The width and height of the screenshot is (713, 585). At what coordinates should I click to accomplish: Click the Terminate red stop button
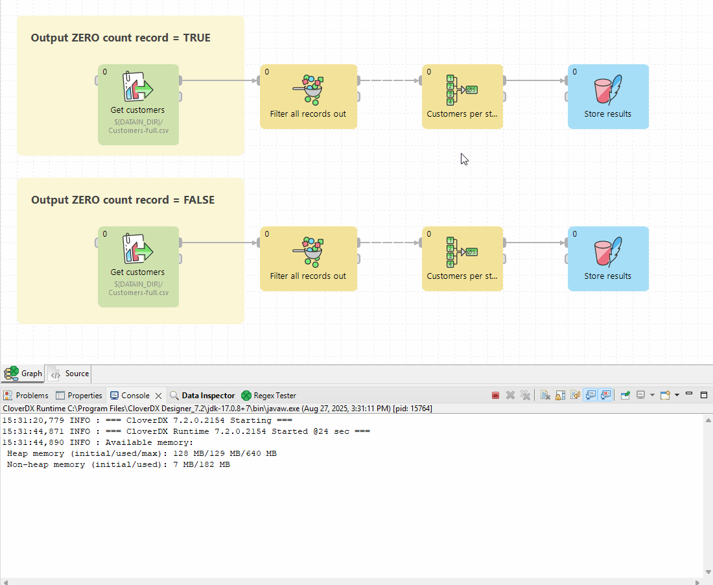pos(496,395)
